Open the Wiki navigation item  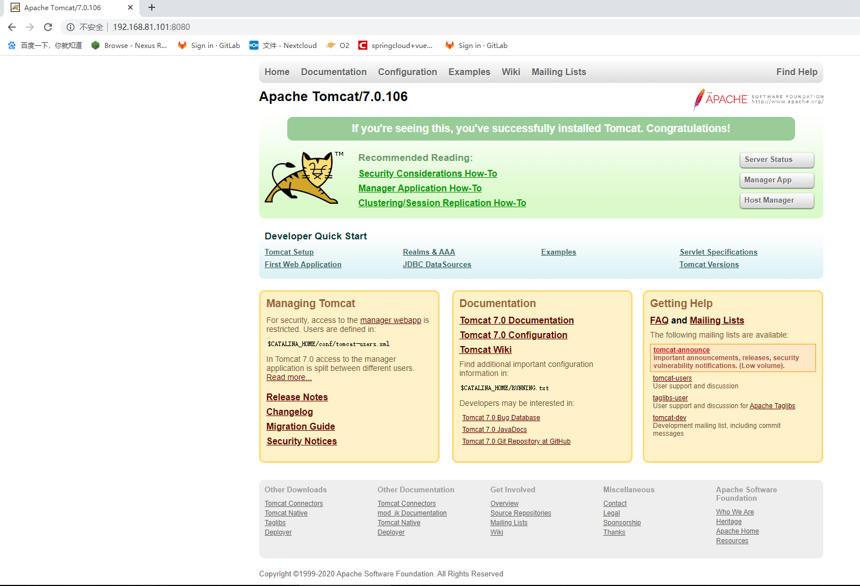(x=511, y=72)
